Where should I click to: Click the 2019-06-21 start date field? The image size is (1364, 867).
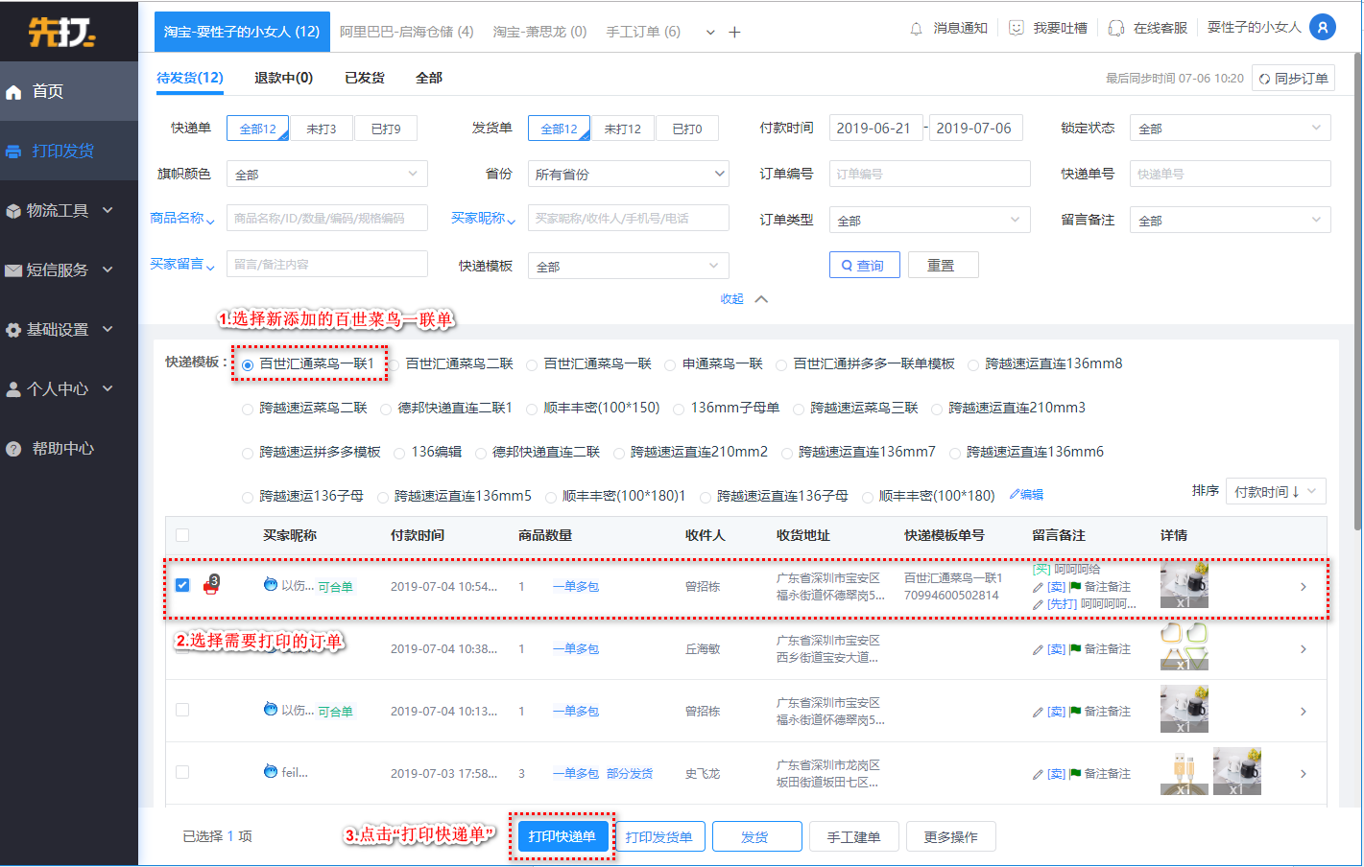click(875, 128)
